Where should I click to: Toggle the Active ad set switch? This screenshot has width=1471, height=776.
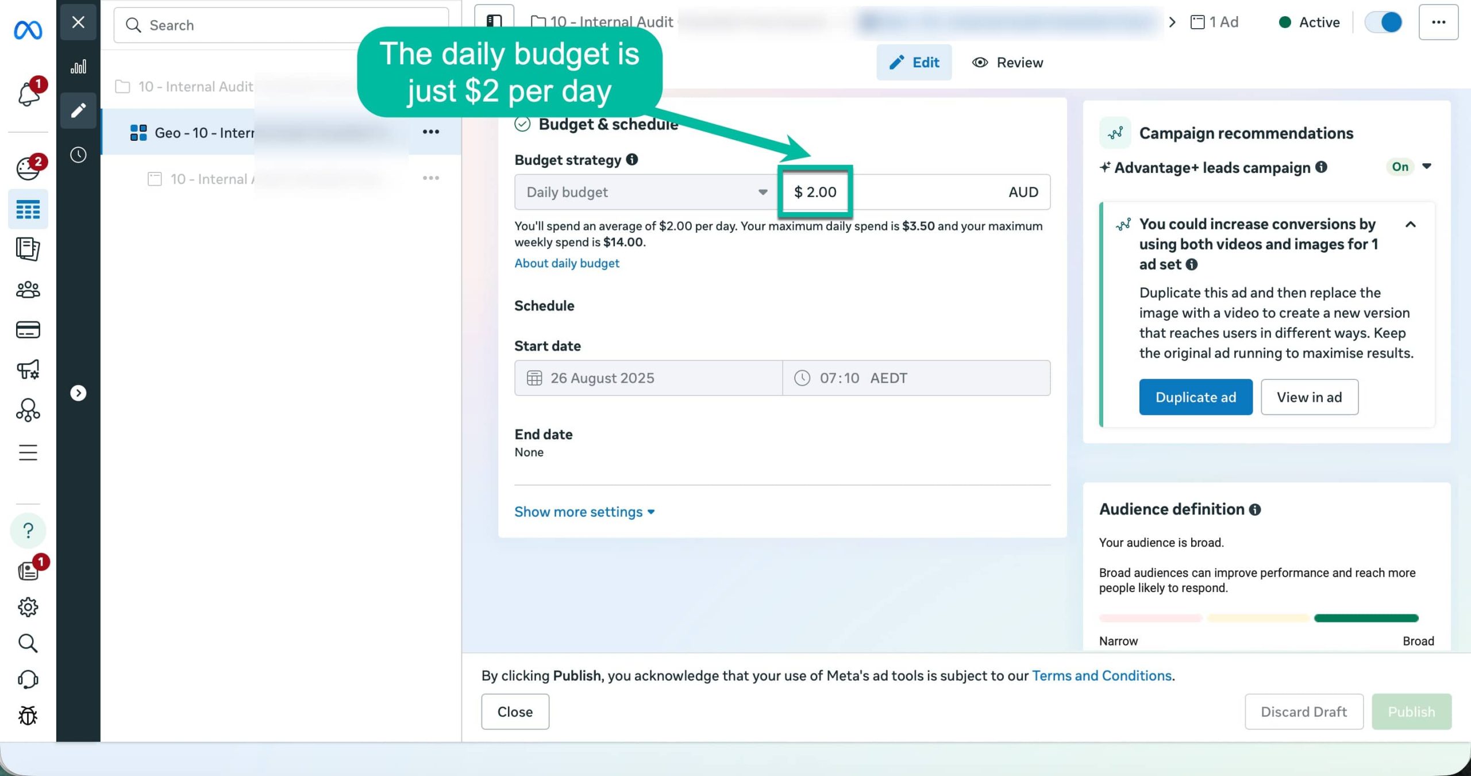click(x=1383, y=22)
